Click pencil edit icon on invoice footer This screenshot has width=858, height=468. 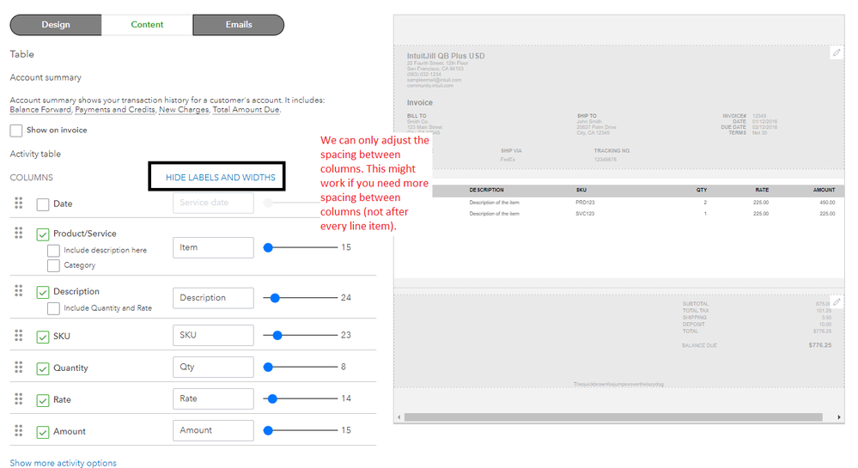click(837, 301)
